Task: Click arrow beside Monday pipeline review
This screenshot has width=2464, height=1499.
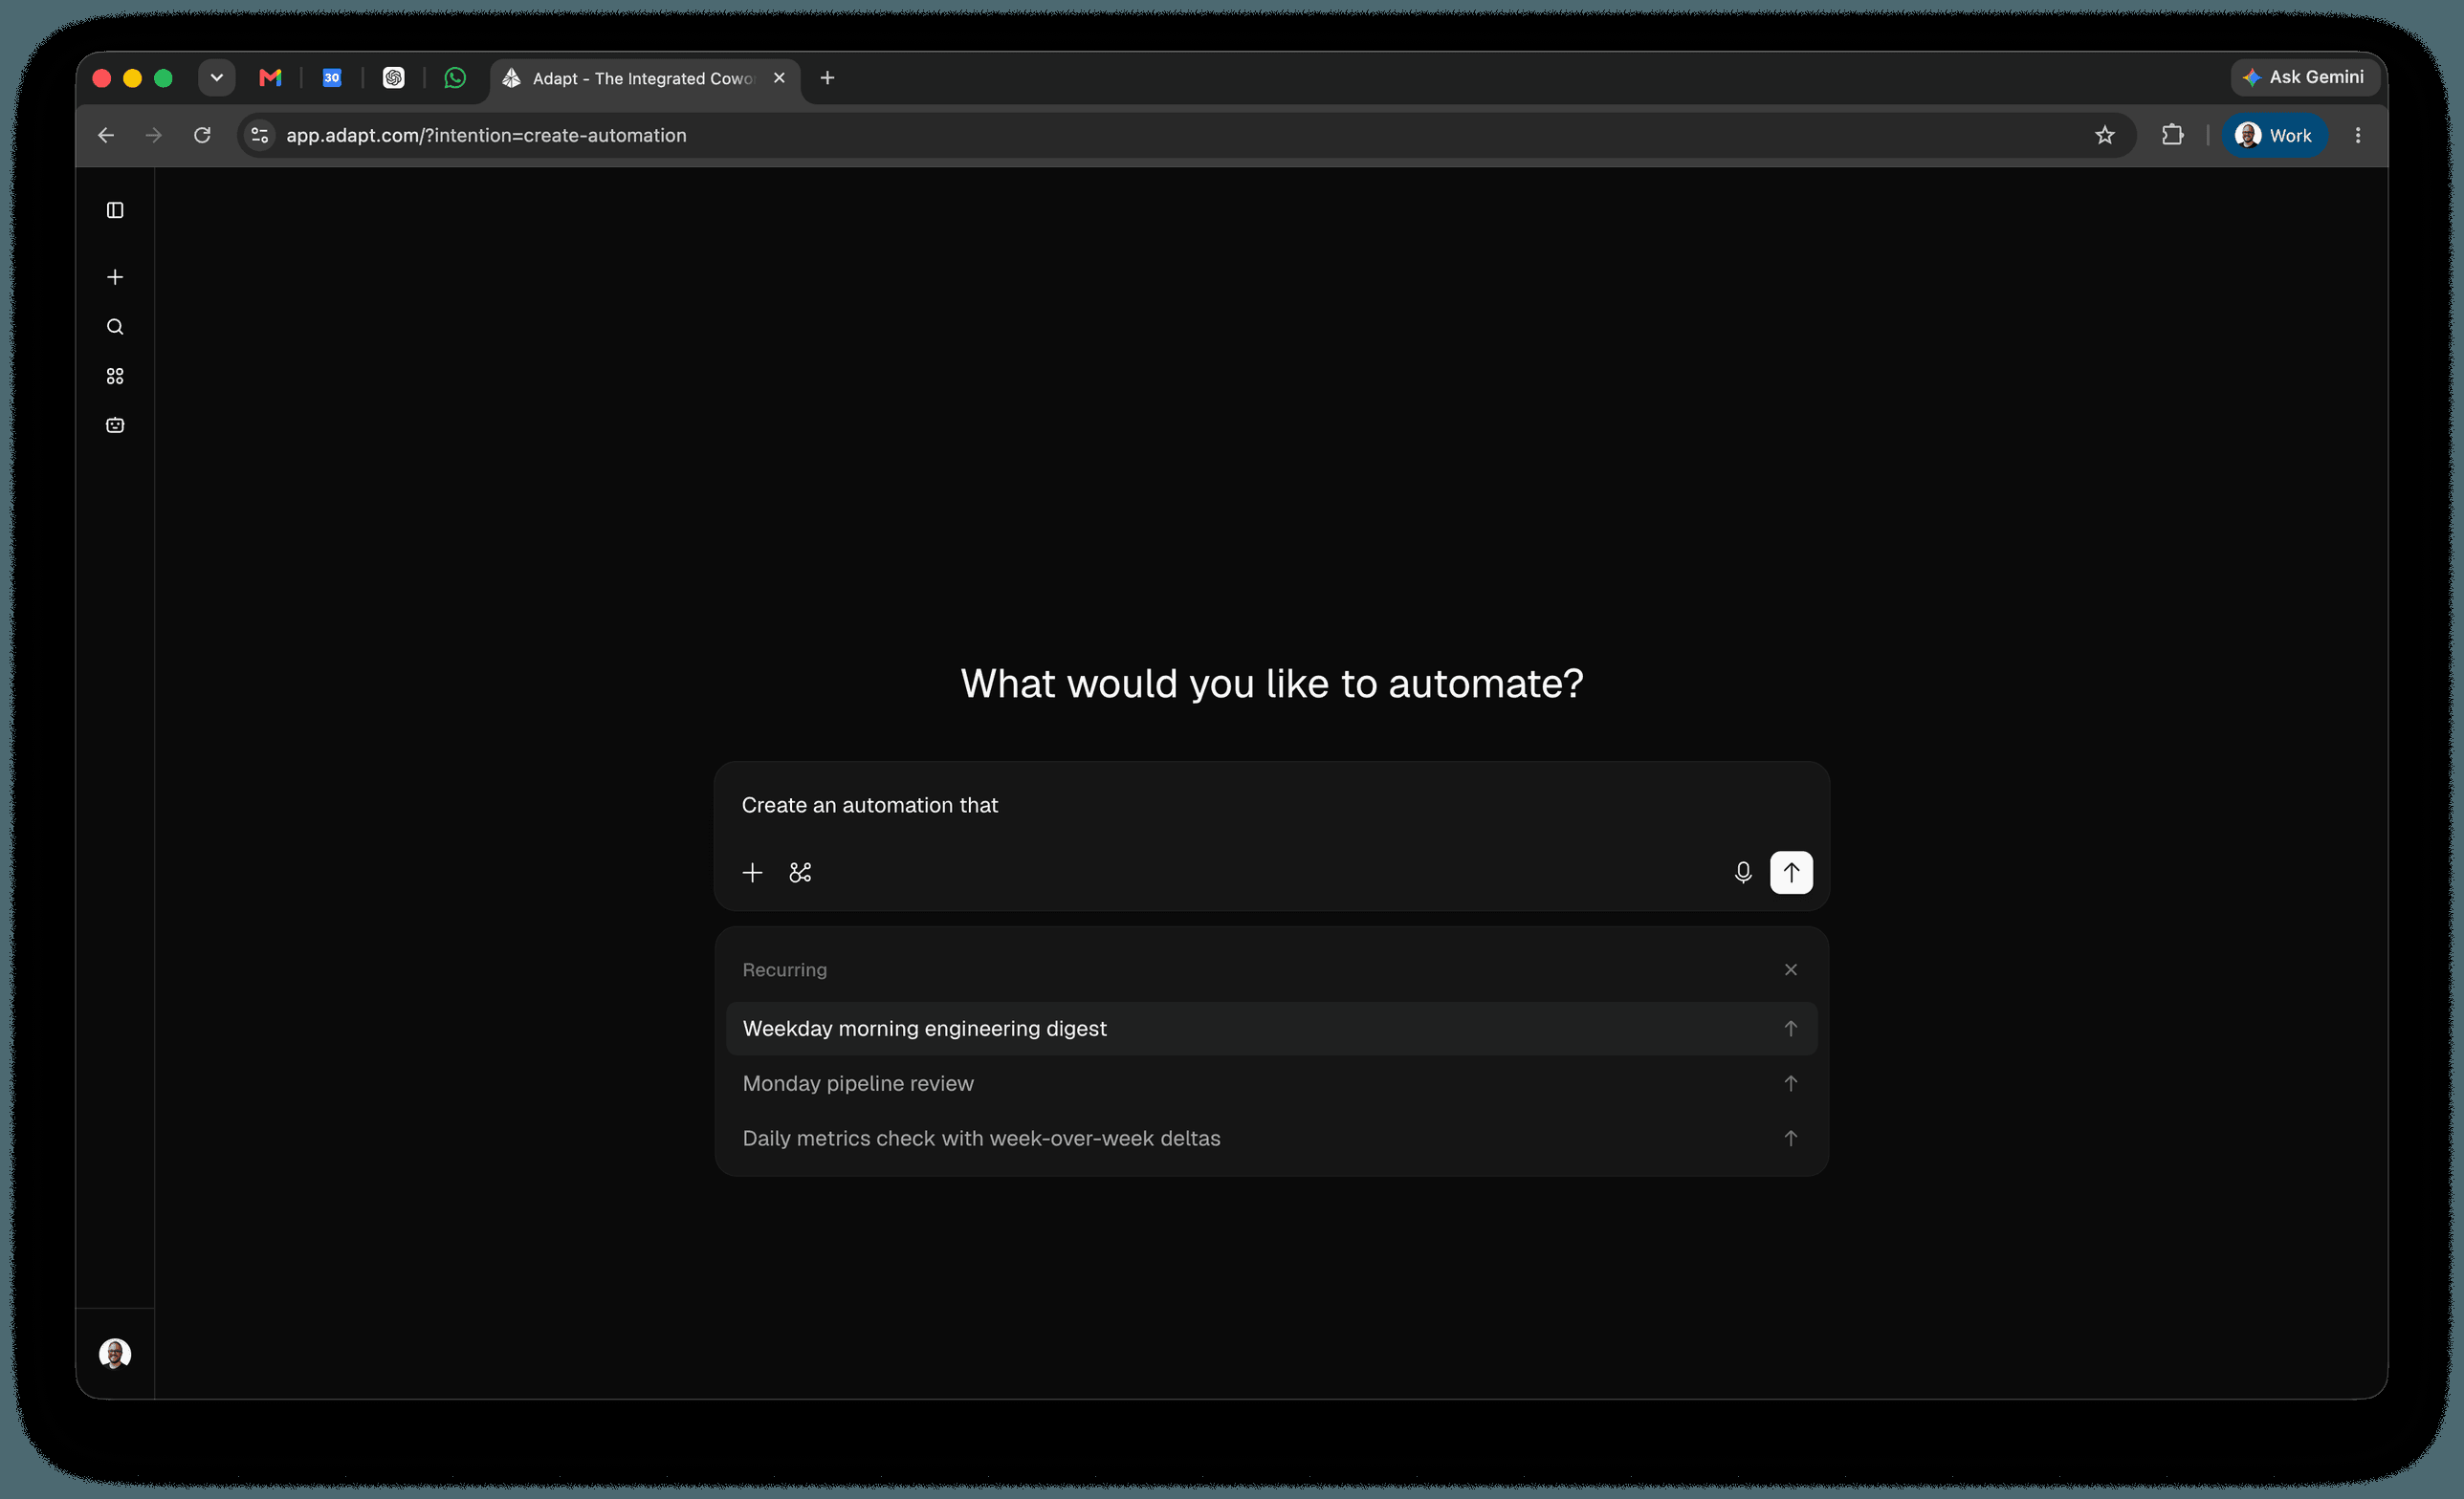Action: (x=1791, y=1083)
